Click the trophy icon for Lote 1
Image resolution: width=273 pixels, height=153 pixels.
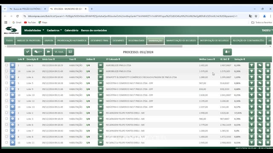[251, 65]
